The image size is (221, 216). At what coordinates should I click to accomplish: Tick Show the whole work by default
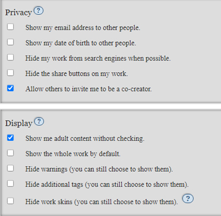pyautogui.click(x=10, y=153)
